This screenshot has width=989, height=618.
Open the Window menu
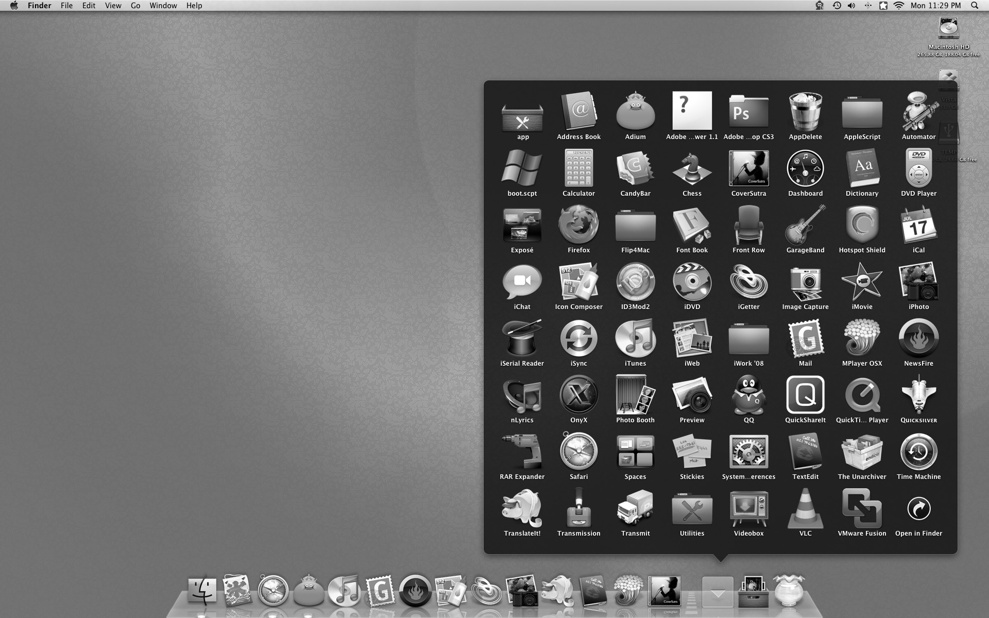coord(163,6)
